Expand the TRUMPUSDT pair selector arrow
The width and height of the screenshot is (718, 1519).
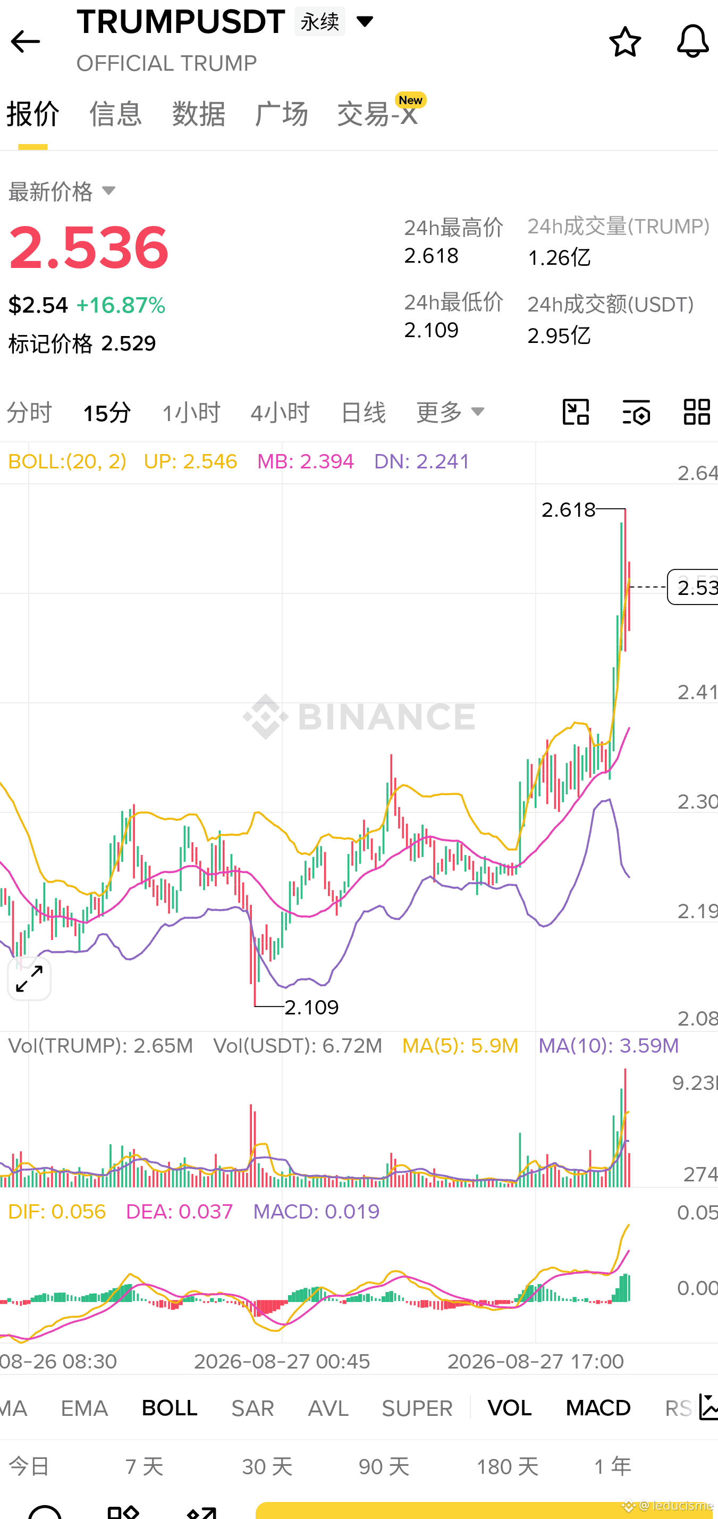point(365,22)
